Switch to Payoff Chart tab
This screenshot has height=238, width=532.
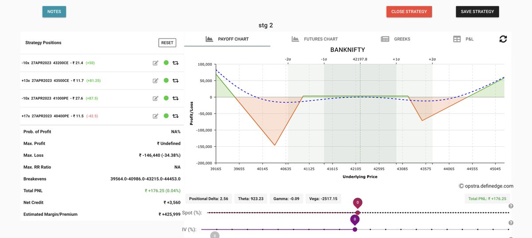(227, 39)
